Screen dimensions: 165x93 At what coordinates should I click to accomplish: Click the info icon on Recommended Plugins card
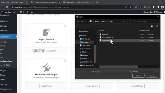65,61
